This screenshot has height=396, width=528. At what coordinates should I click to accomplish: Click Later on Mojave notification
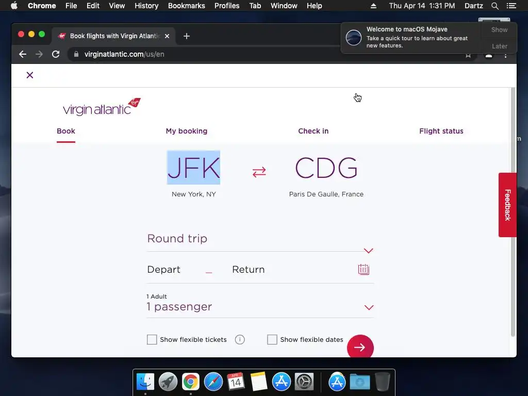tap(499, 46)
